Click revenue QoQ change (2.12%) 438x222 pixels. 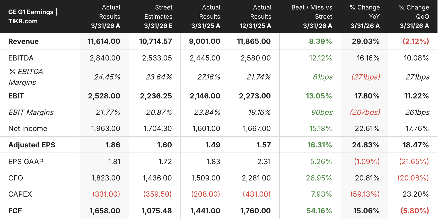[x=416, y=41]
